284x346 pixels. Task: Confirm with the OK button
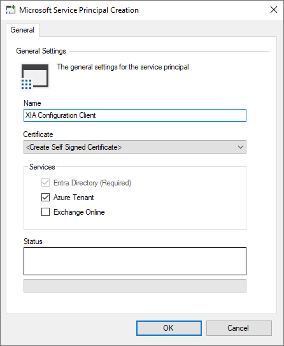[x=169, y=328]
